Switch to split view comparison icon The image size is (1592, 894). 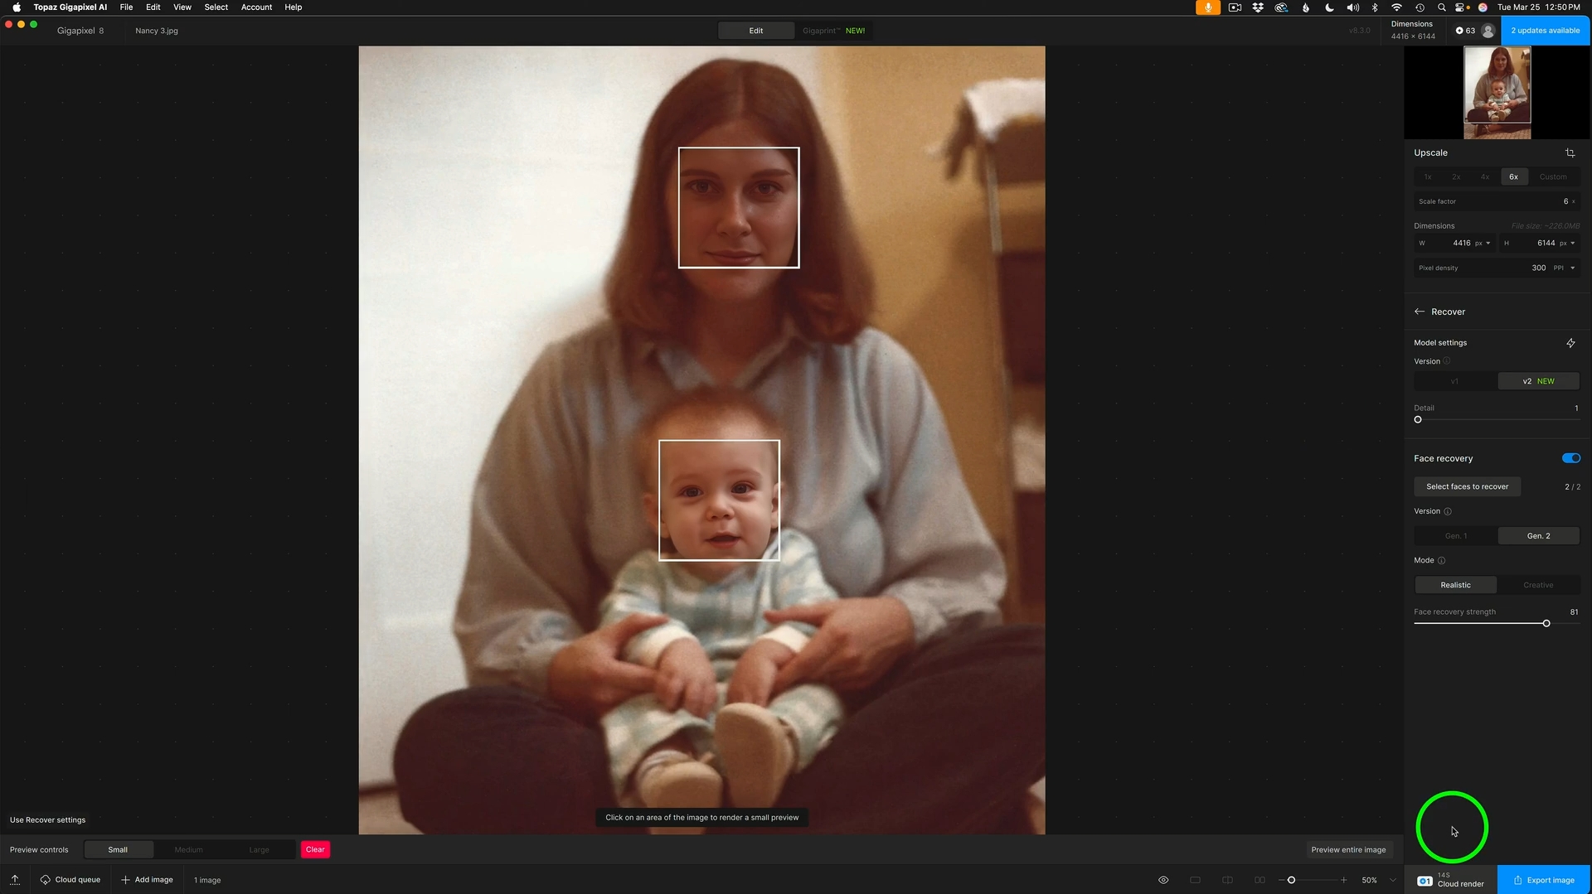click(x=1227, y=880)
